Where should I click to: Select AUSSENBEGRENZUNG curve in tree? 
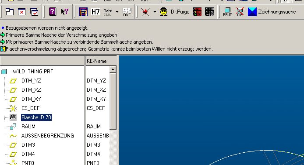(47, 136)
